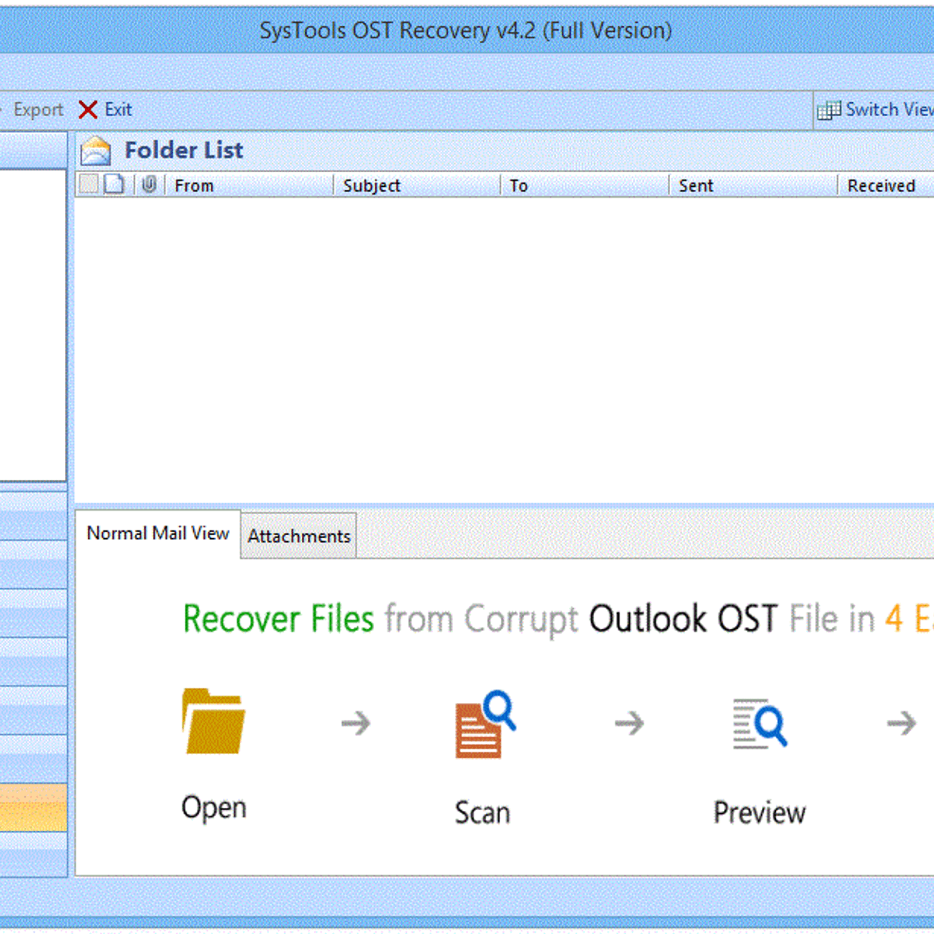
Task: Tick the select-all checkbox in list header
Action: click(89, 184)
